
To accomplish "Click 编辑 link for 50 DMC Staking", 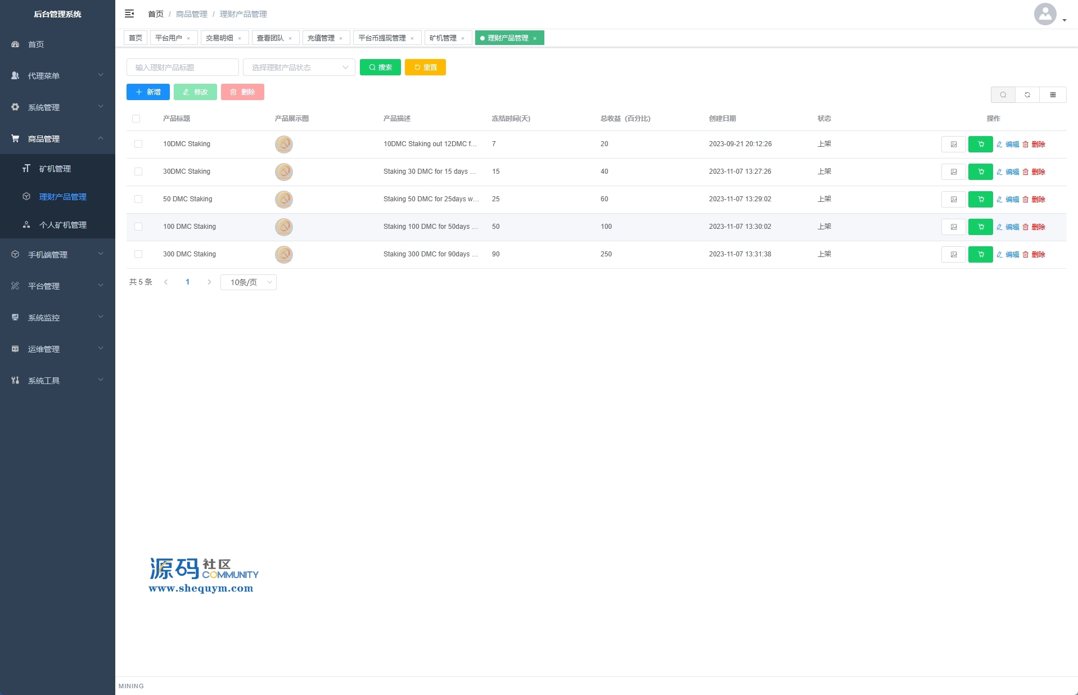I will click(x=1008, y=200).
